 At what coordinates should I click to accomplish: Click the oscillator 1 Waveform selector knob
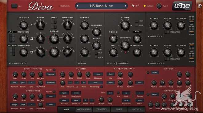(67, 25)
